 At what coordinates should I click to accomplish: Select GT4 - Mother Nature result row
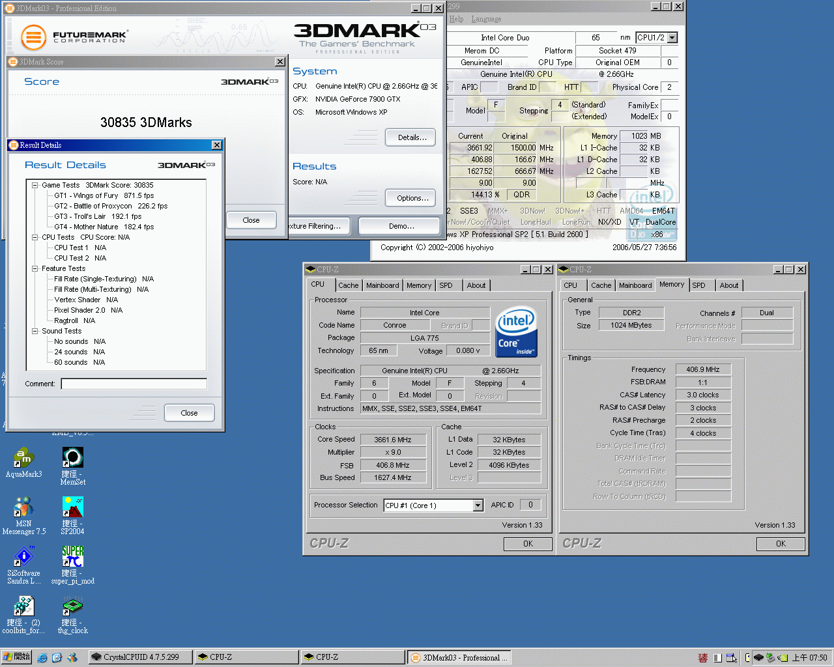coord(104,227)
